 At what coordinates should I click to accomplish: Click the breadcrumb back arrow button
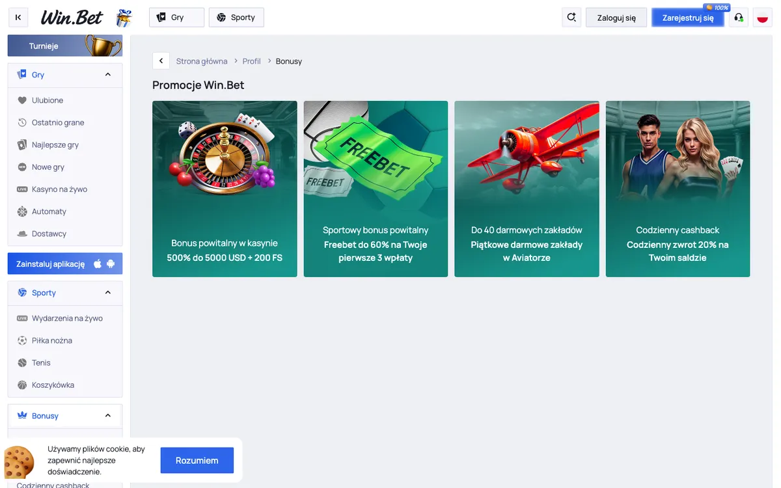pyautogui.click(x=161, y=61)
